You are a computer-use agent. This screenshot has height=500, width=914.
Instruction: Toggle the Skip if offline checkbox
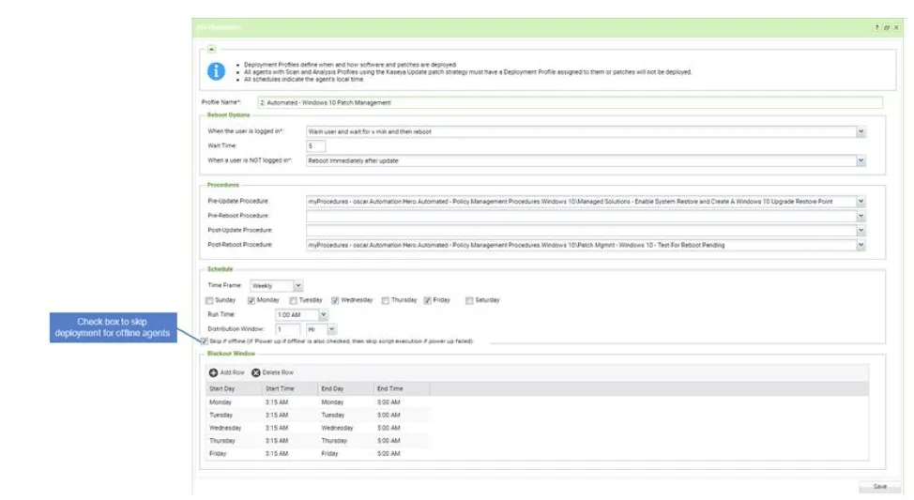[x=206, y=341]
